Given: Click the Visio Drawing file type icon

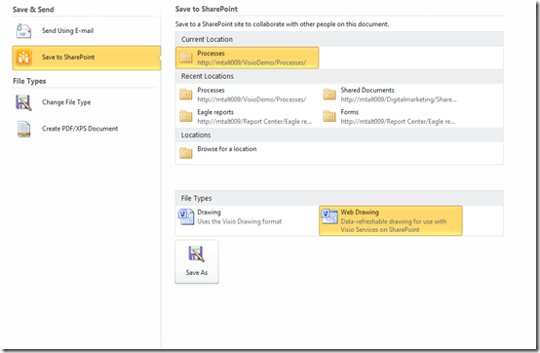Looking at the screenshot, I should (x=186, y=216).
